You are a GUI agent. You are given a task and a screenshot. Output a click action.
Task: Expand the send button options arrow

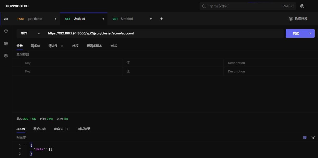(x=311, y=33)
